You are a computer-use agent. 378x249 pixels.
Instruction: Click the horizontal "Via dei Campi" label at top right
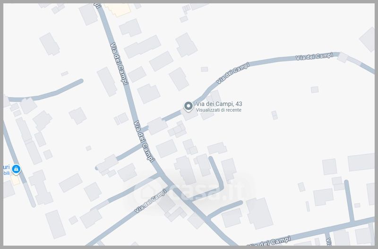[314, 57]
